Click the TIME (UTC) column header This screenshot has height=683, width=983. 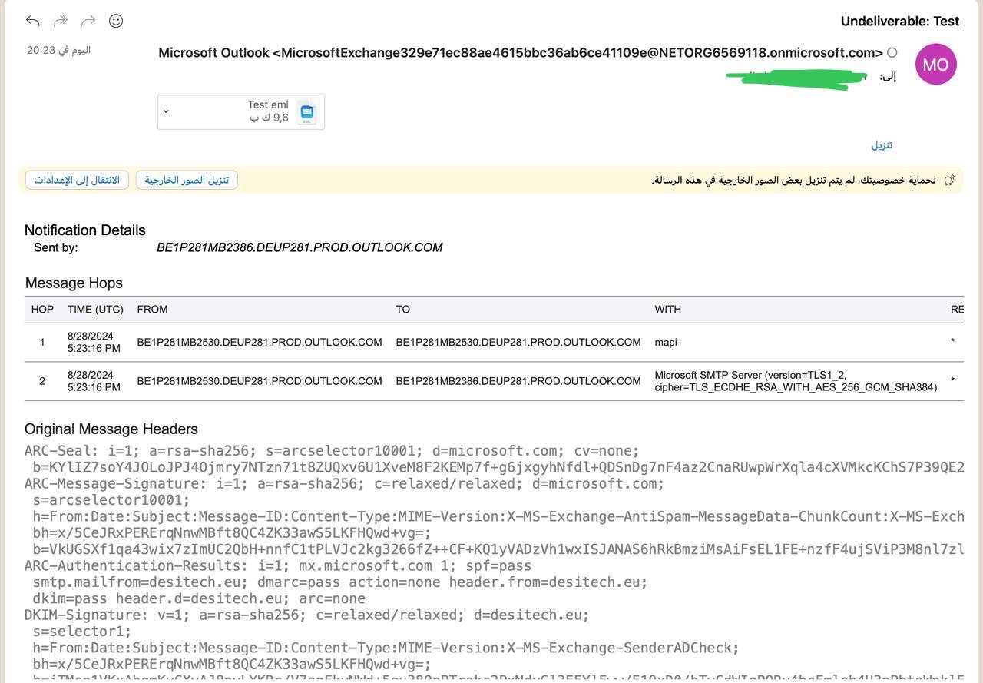(x=95, y=309)
